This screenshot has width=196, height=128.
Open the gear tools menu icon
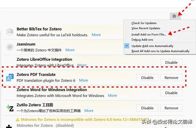point(174,16)
